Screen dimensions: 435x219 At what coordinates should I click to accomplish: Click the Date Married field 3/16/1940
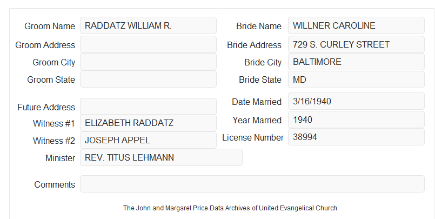(356, 101)
